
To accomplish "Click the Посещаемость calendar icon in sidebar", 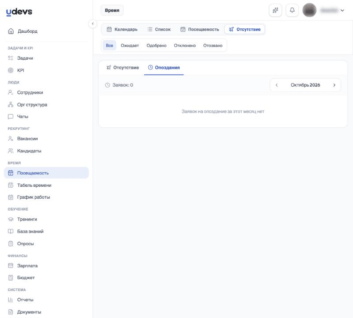I will [11, 173].
